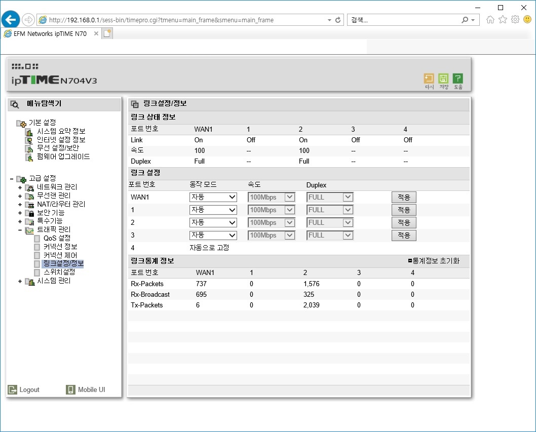536x432 pixels.
Task: Open 스위치설정 menu item
Action: point(59,272)
